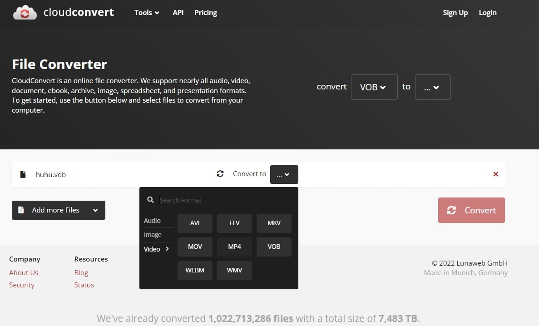Choose MKV as output format
The height and width of the screenshot is (326, 539).
pyautogui.click(x=274, y=223)
